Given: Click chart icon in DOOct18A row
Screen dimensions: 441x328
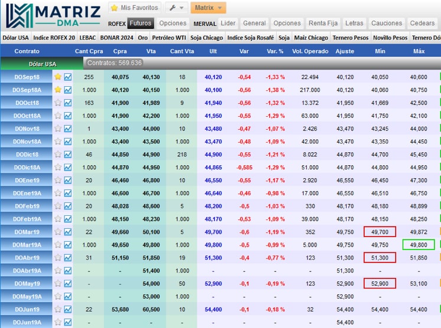Looking at the screenshot, I should tap(68, 116).
